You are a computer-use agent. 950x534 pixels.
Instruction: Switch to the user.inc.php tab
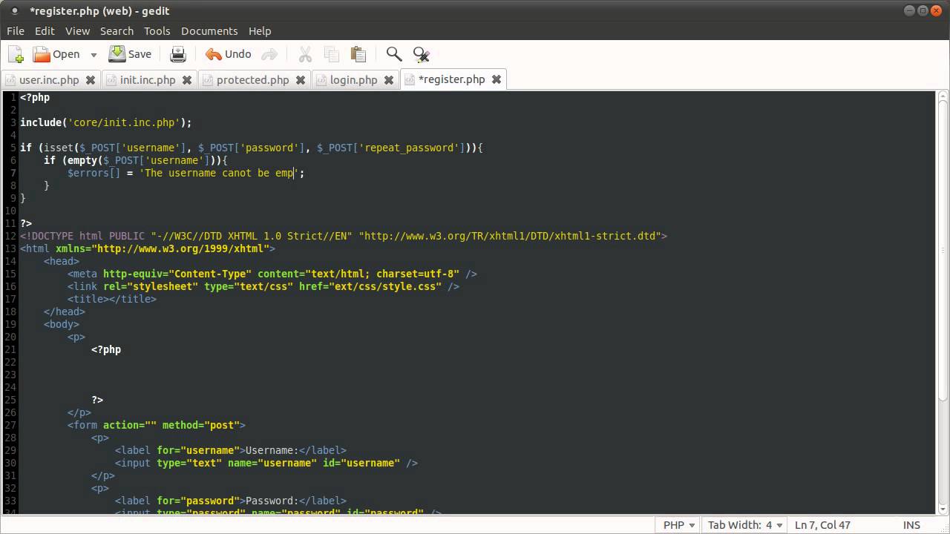click(x=50, y=80)
